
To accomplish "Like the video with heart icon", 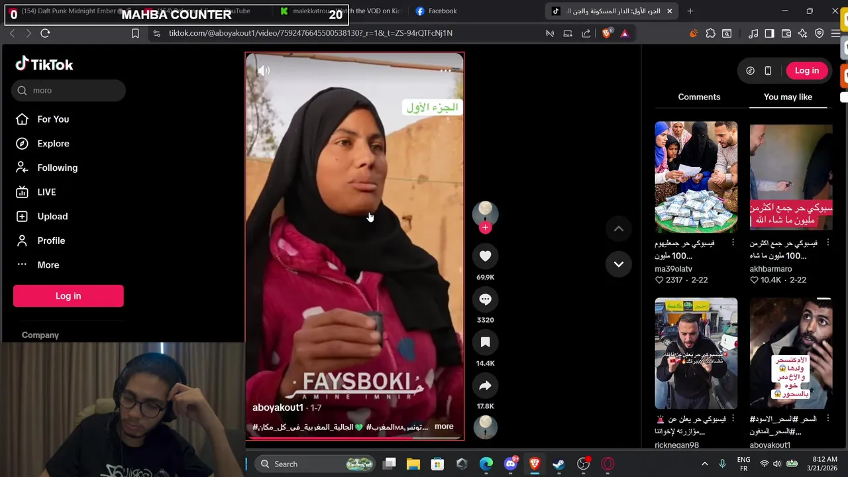I will tap(485, 256).
